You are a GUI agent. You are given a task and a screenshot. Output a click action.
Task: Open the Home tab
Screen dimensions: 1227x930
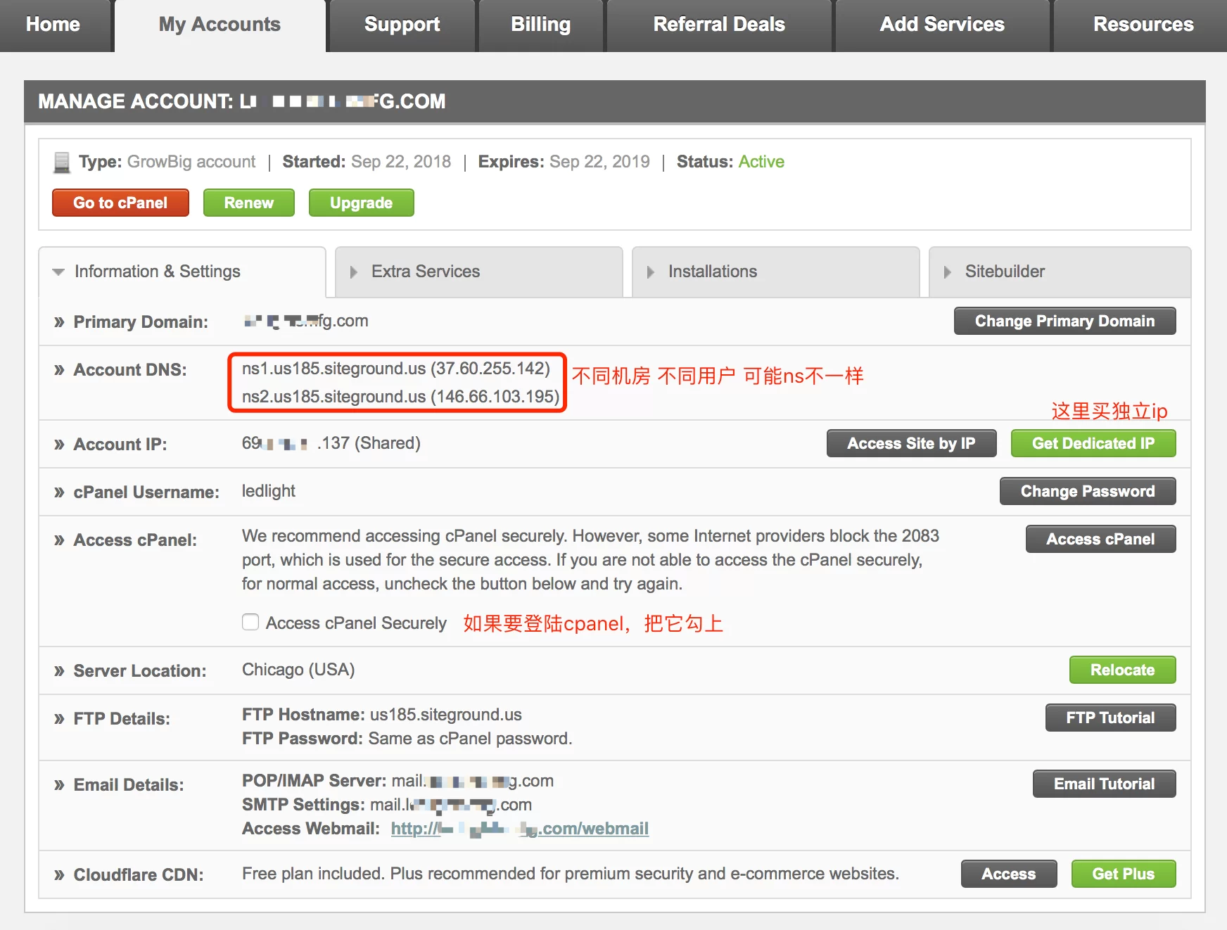coord(53,25)
